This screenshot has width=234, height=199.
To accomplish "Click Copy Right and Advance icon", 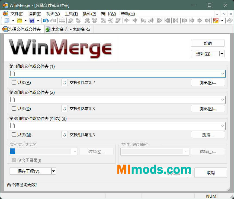I will [143, 20].
